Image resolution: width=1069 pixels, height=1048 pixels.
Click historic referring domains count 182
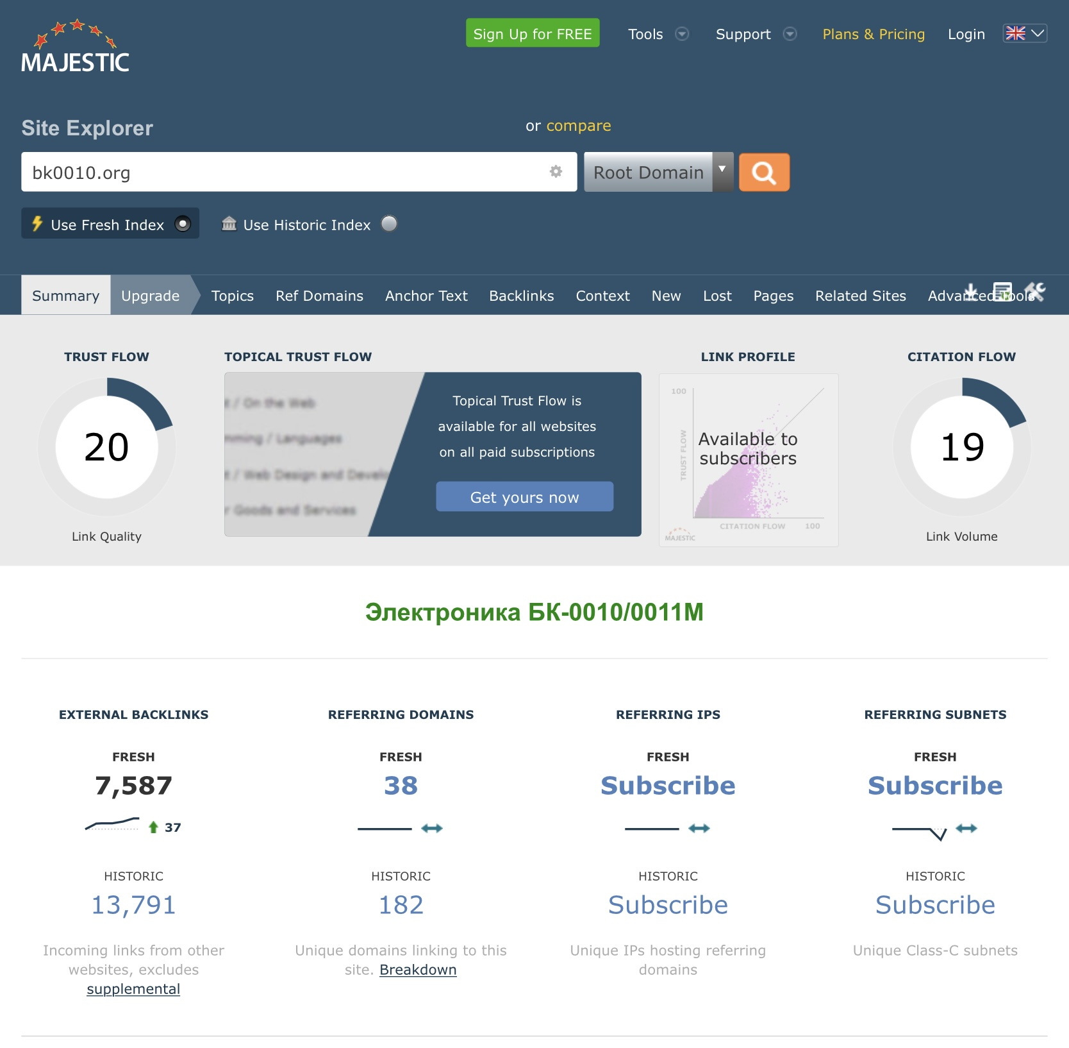401,904
